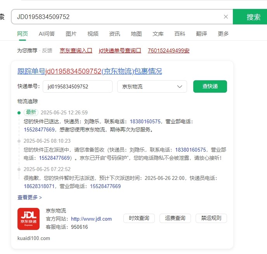Open suggested search 京东查询入口
Screen dimensions: 267x254
coord(76,50)
